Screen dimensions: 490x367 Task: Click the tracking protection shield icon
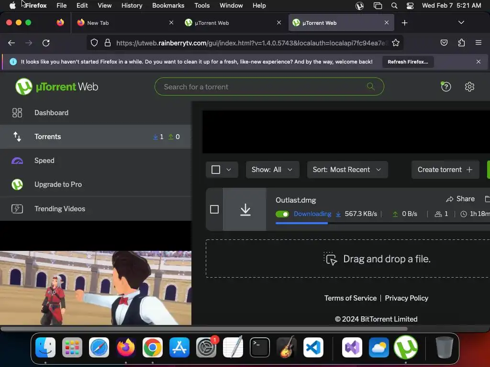click(94, 43)
